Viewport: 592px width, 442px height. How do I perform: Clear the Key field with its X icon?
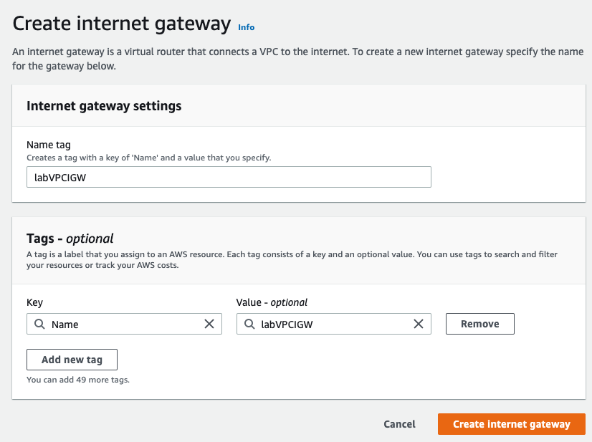tap(209, 324)
